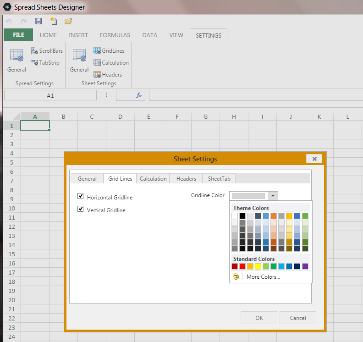
Task: Pick light blue standard color swatch
Action: coord(281,266)
